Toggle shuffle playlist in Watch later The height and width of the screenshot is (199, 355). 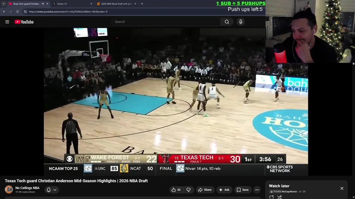280,197
